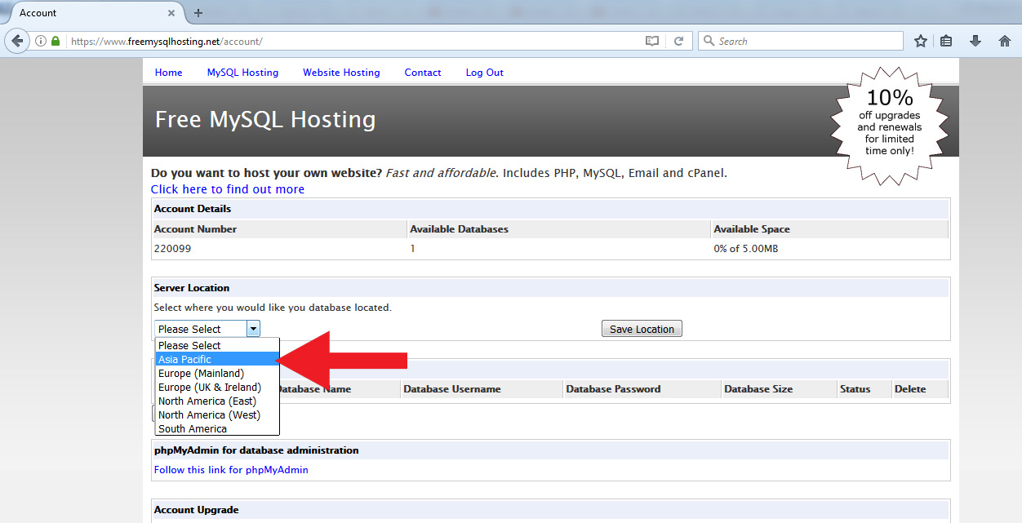The width and height of the screenshot is (1022, 523).
Task: Open the bookmarks list icon
Action: pos(946,41)
